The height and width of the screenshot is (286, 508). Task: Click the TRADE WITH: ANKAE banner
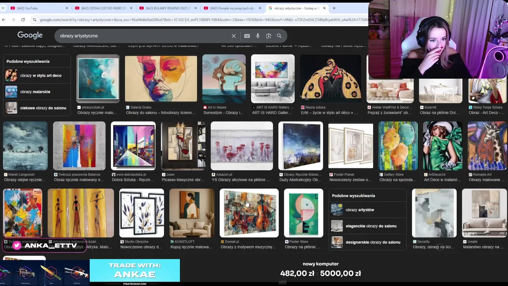tap(135, 271)
